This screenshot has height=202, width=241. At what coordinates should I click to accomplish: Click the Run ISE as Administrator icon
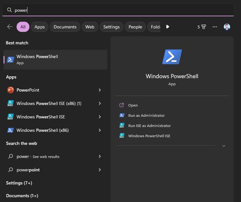point(122,125)
